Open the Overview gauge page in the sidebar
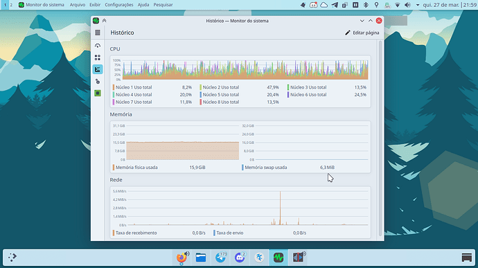 [98, 46]
